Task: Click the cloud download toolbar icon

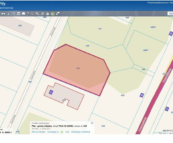Action: (32, 14)
